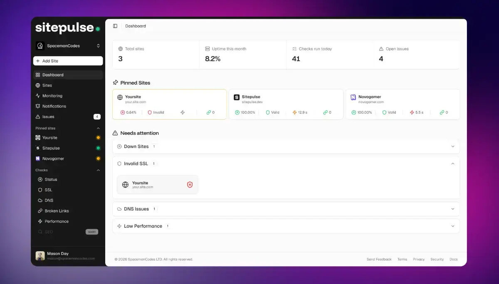Open the Send Feedback footer link
Image resolution: width=499 pixels, height=284 pixels.
(379, 259)
